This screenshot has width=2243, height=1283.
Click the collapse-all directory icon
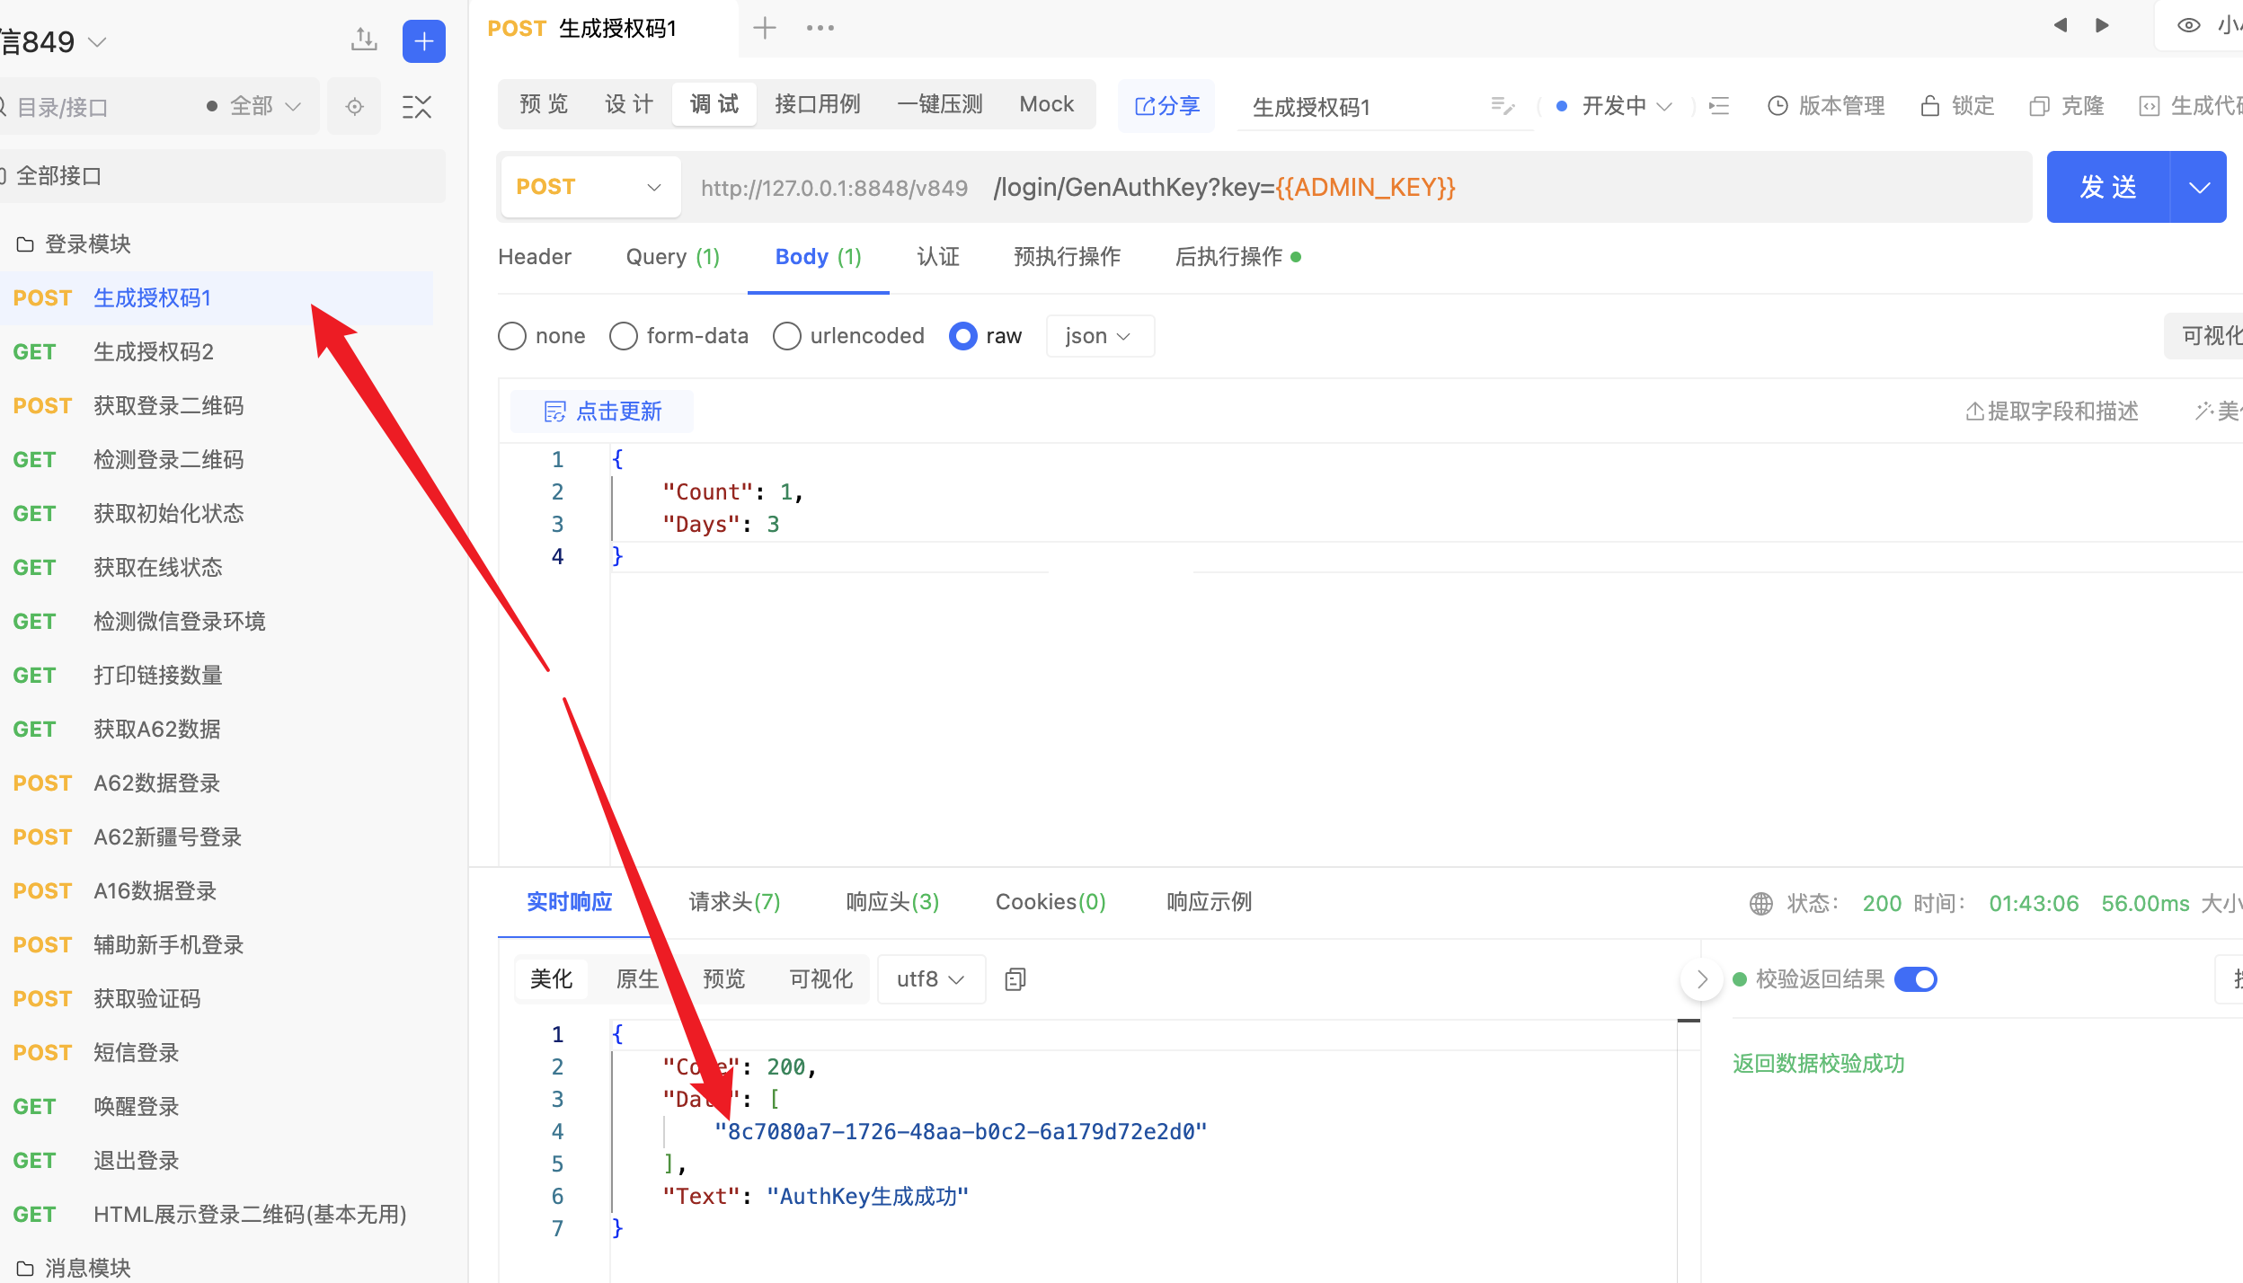416,107
